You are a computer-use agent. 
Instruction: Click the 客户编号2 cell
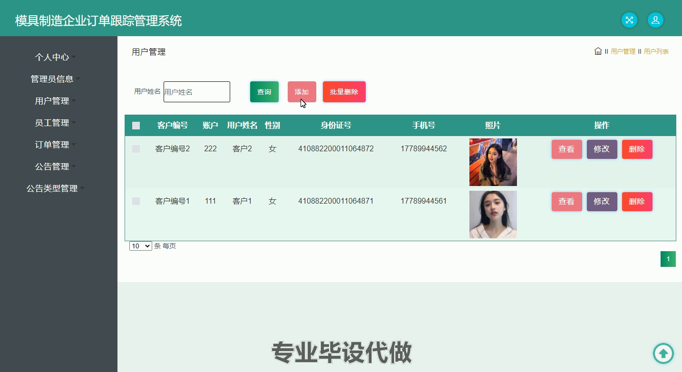173,149
